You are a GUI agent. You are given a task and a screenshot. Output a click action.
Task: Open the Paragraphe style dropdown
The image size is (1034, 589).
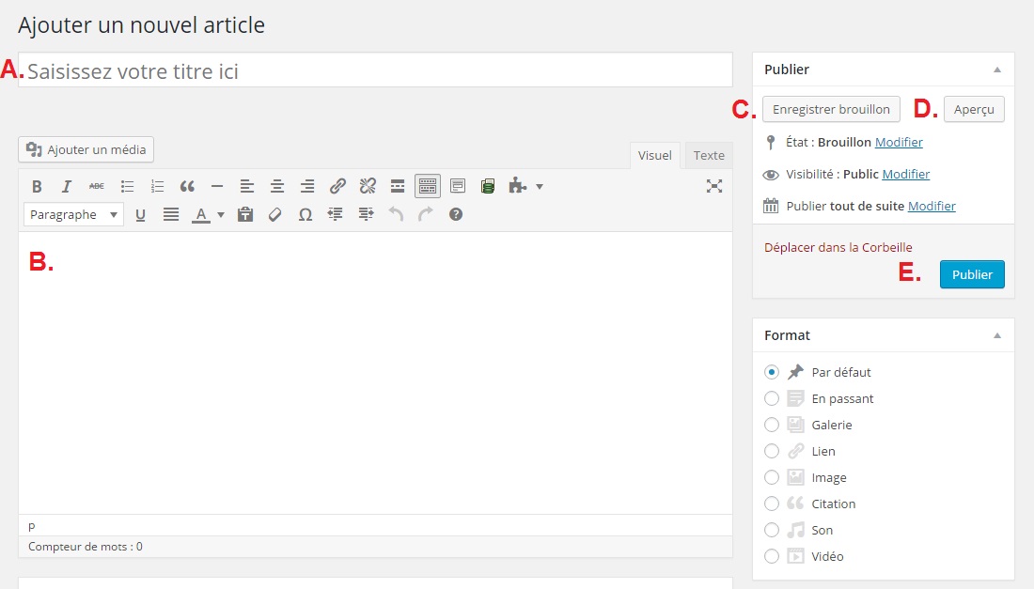73,215
